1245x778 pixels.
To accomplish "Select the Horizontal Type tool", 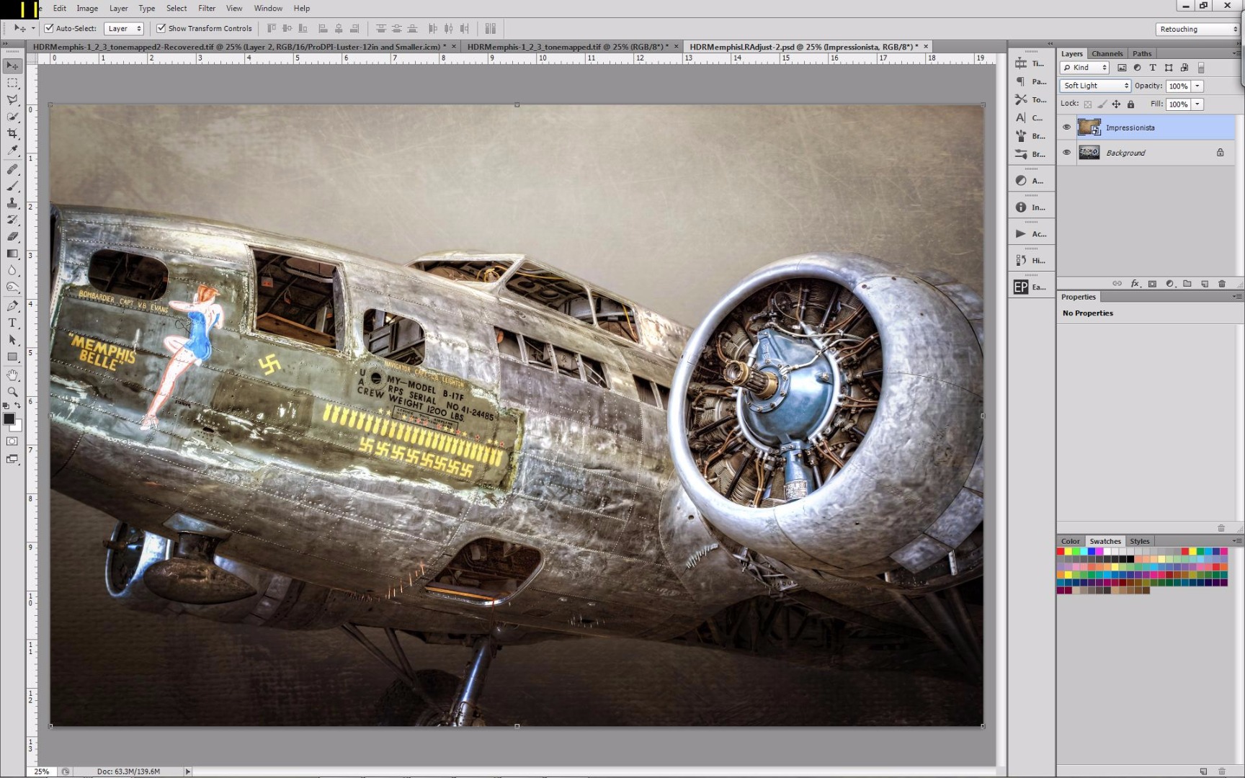I will pyautogui.click(x=12, y=323).
